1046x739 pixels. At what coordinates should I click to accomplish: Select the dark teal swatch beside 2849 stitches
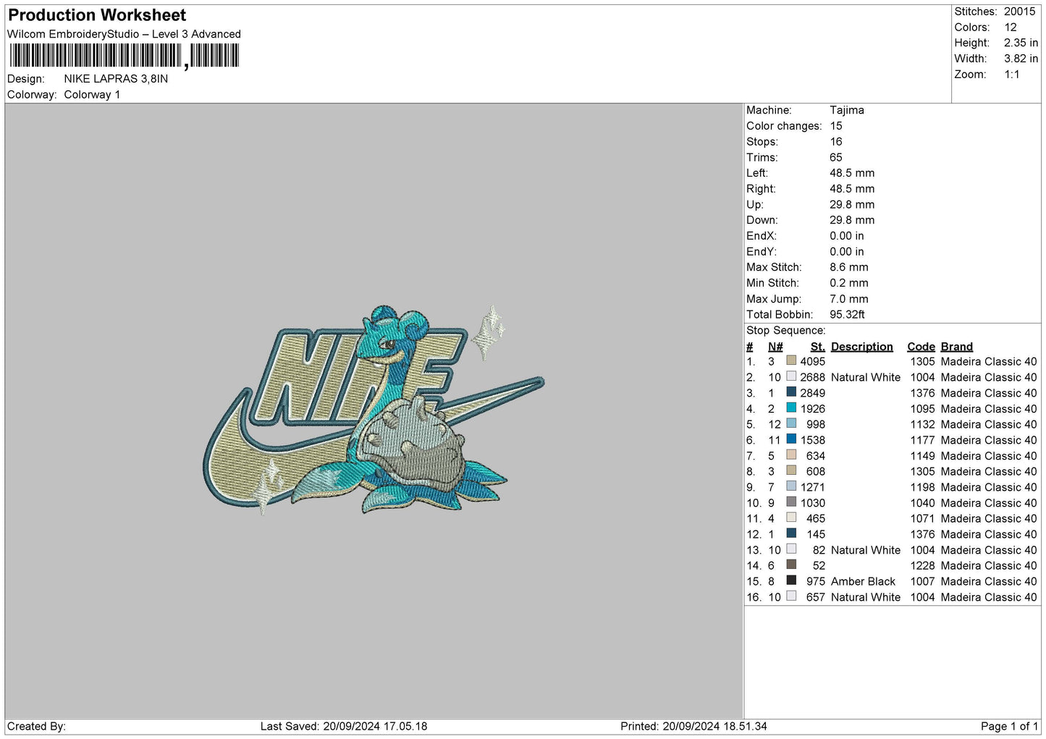pos(791,392)
